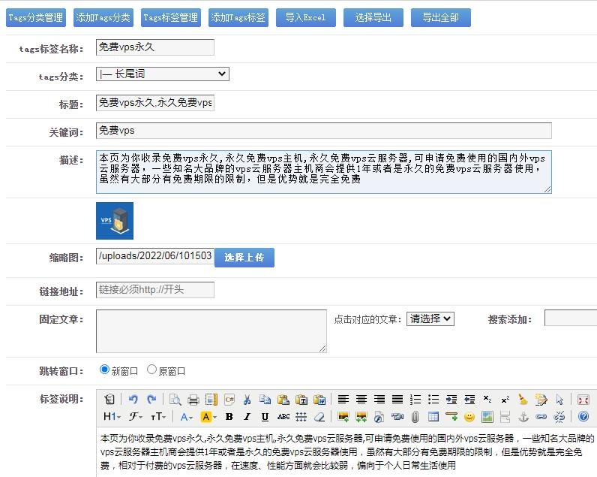
Task: Insert an emoticon using the smiley icon
Action: 469,417
